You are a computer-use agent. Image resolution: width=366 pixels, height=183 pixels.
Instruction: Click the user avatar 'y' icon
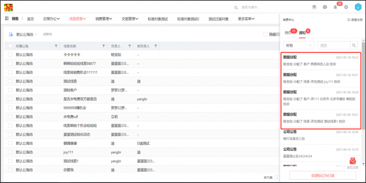point(358,7)
